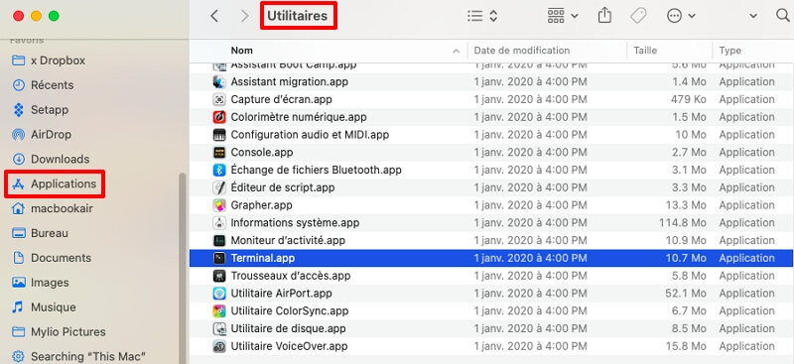794x364 pixels.
Task: Click the 479 Ko size value
Action: (x=688, y=99)
